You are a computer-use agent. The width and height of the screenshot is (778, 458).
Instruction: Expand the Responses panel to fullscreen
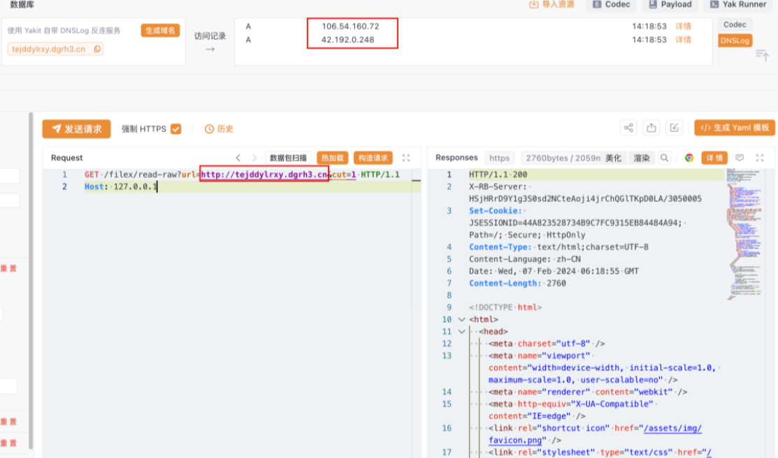(x=760, y=158)
